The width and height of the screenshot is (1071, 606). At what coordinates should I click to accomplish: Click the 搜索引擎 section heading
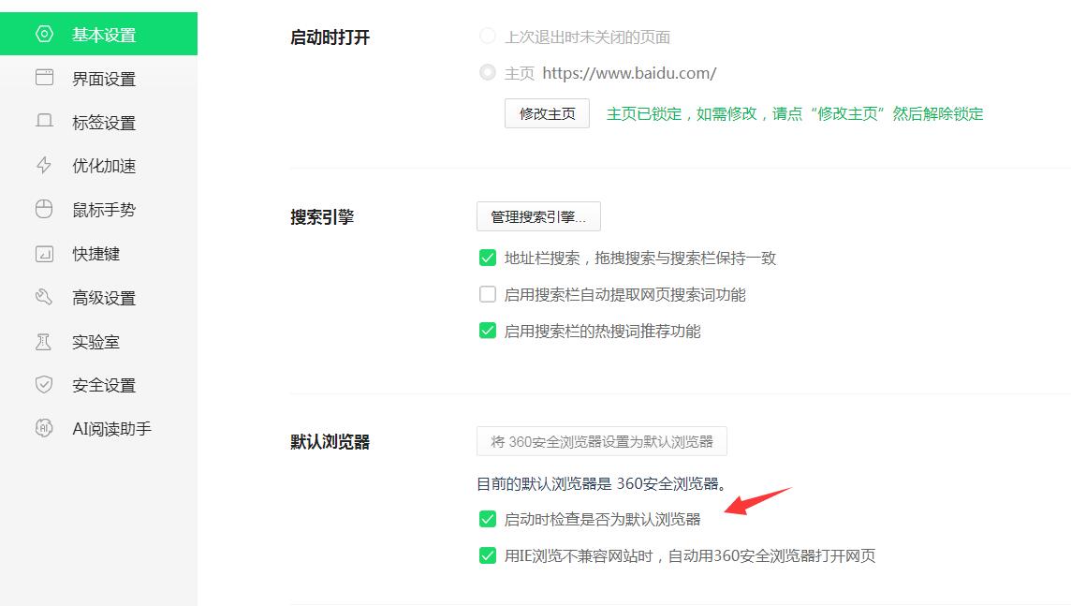tap(322, 217)
